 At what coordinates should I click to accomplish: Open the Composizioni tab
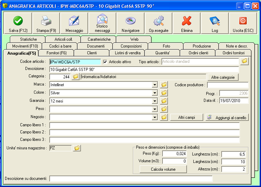pos(130,46)
